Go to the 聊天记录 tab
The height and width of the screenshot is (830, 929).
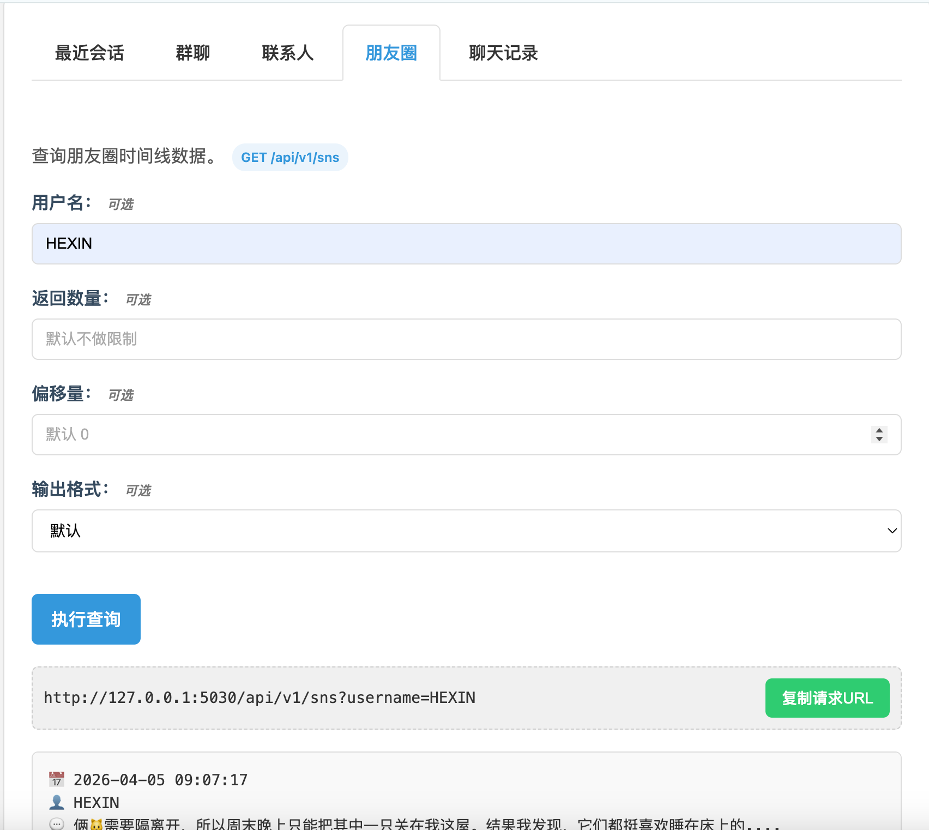503,53
